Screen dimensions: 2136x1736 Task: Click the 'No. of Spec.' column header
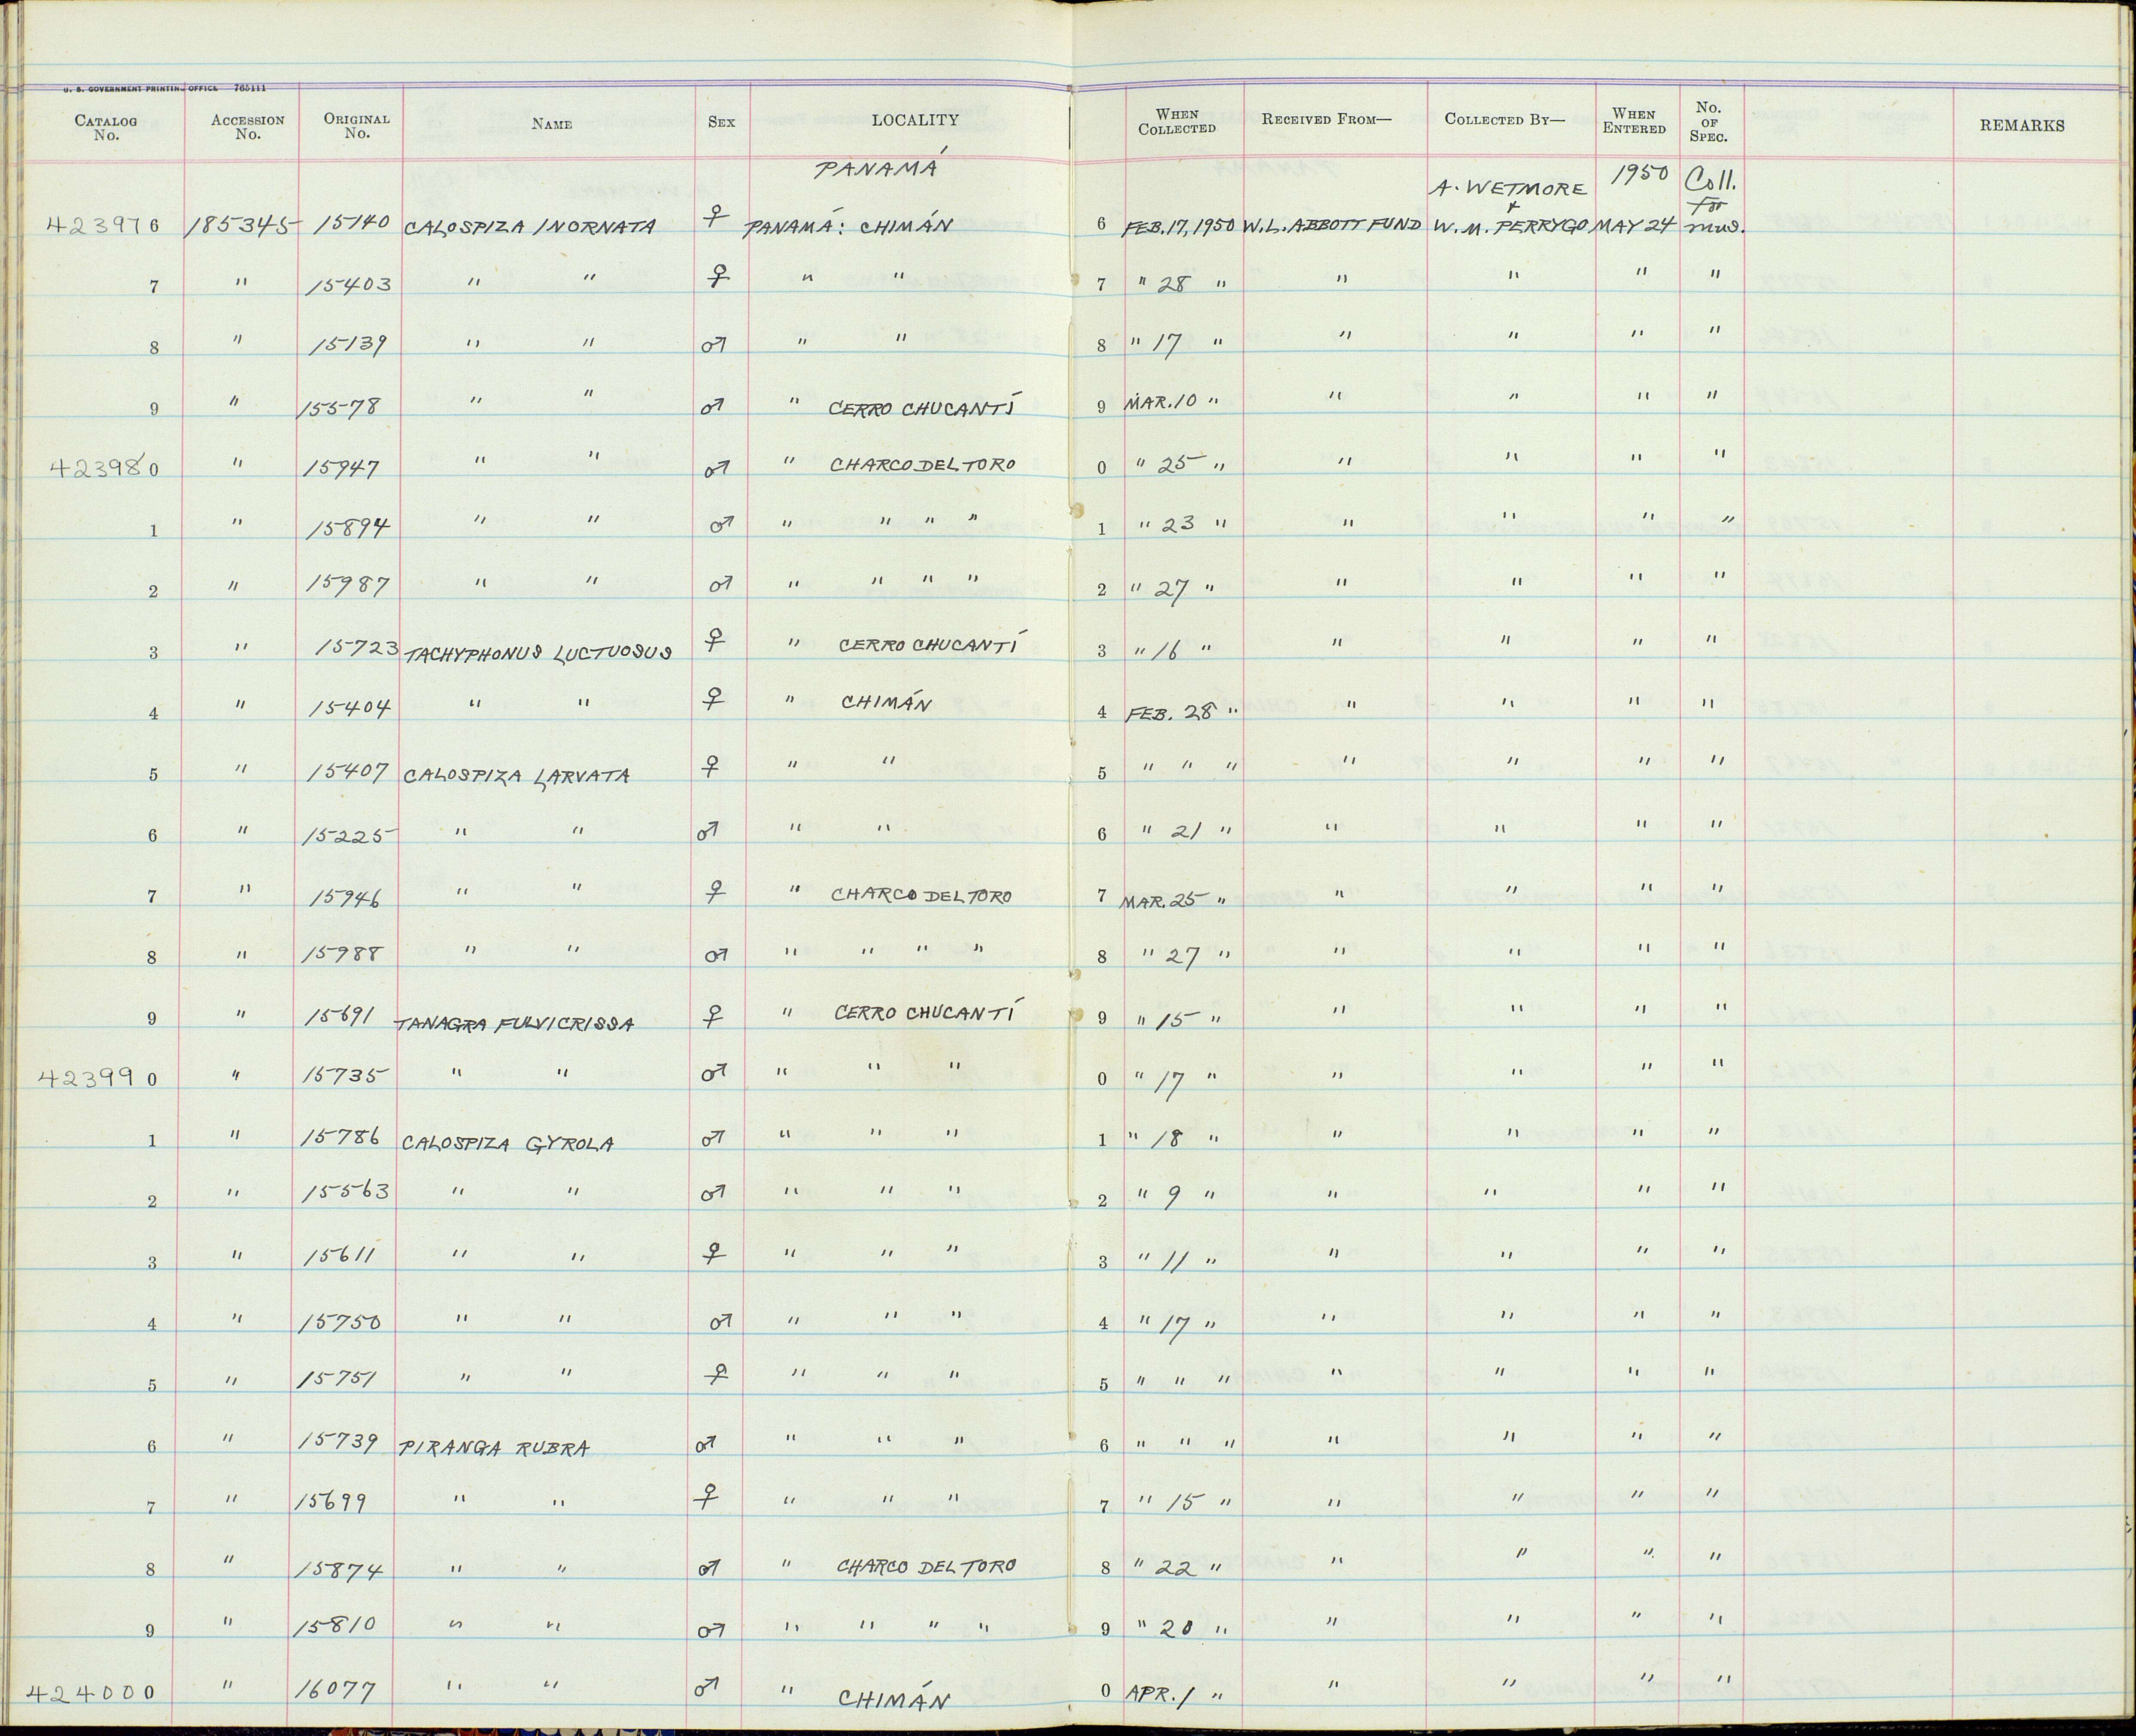click(x=1709, y=121)
